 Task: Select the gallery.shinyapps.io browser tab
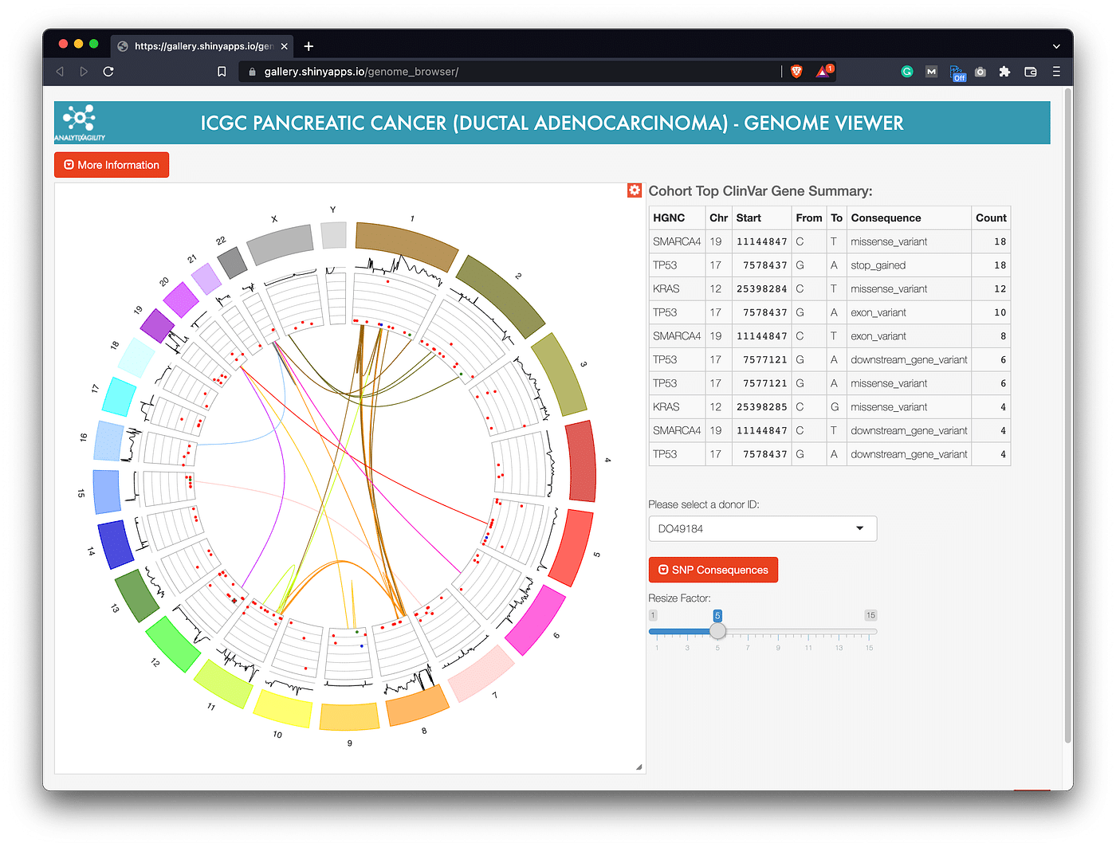click(x=202, y=46)
